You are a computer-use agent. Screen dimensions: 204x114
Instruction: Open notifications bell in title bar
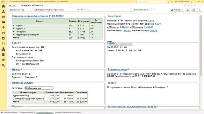pyautogui.click(x=169, y=2)
